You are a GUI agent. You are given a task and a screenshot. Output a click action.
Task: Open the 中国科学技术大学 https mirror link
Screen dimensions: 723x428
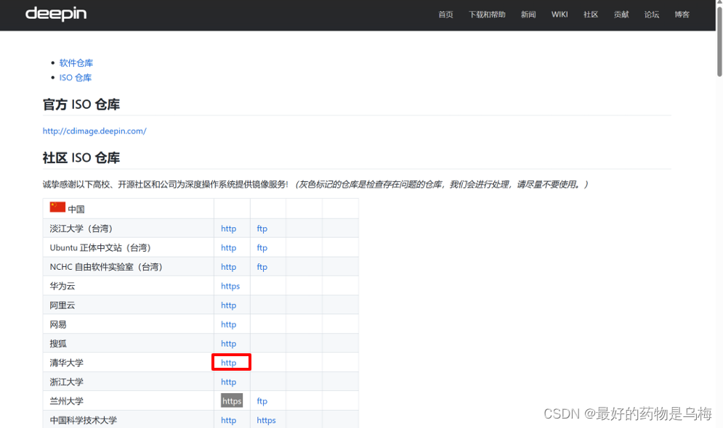click(x=266, y=419)
